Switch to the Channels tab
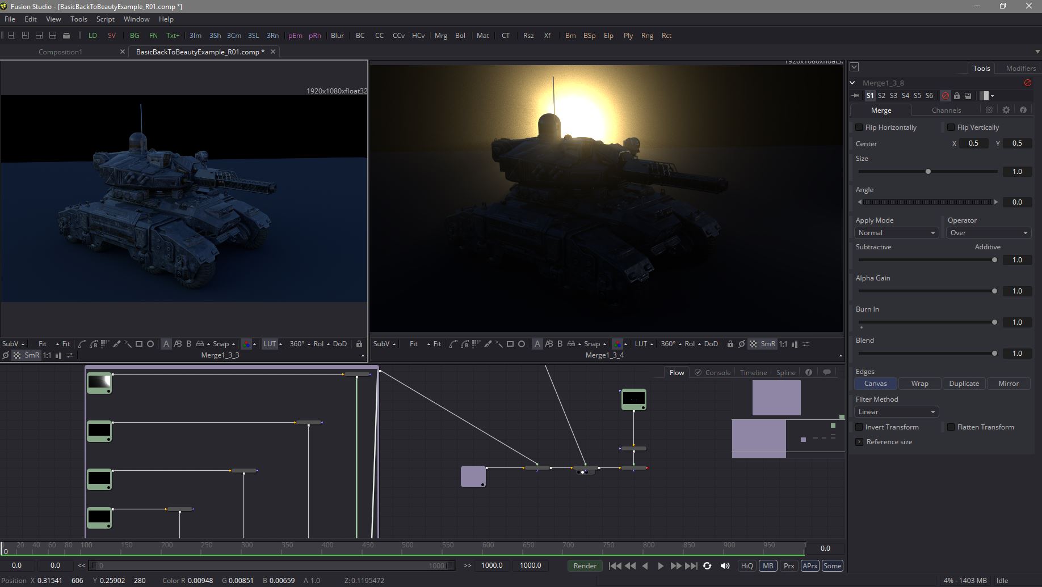 946,110
